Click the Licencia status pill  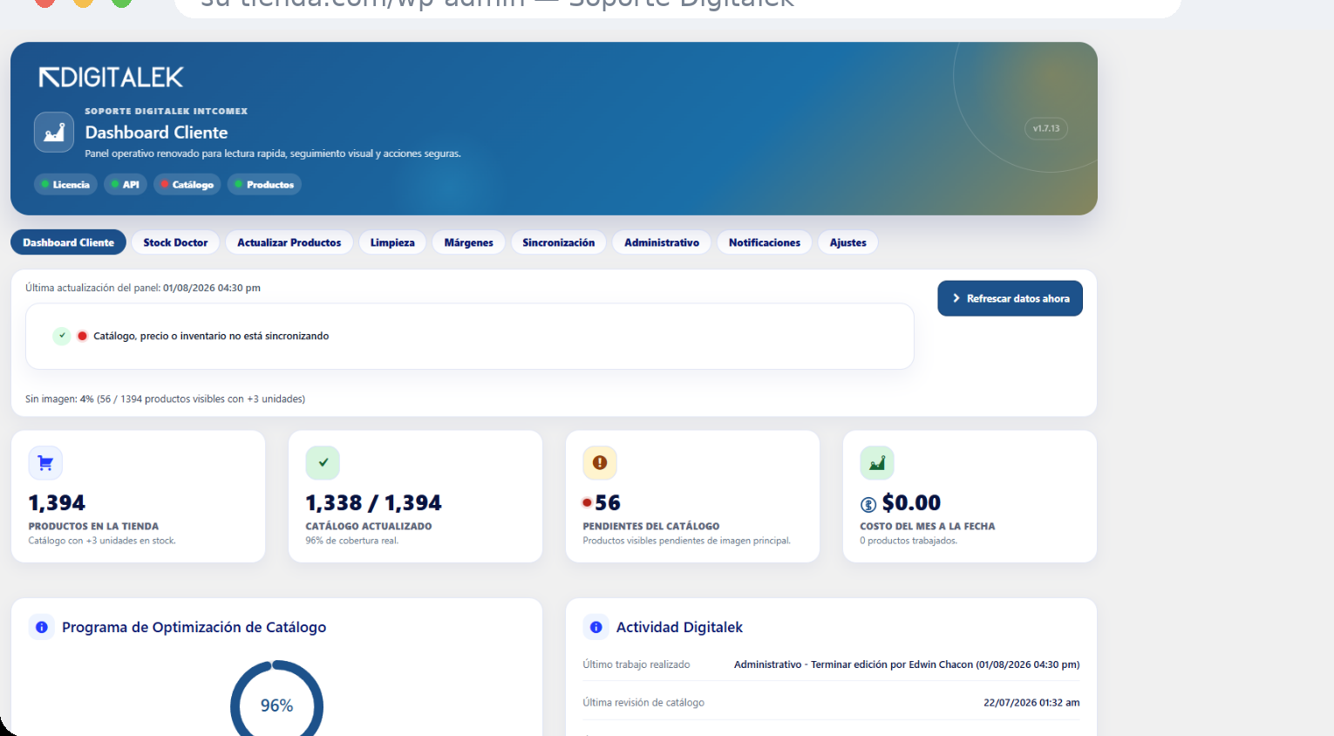pos(65,185)
